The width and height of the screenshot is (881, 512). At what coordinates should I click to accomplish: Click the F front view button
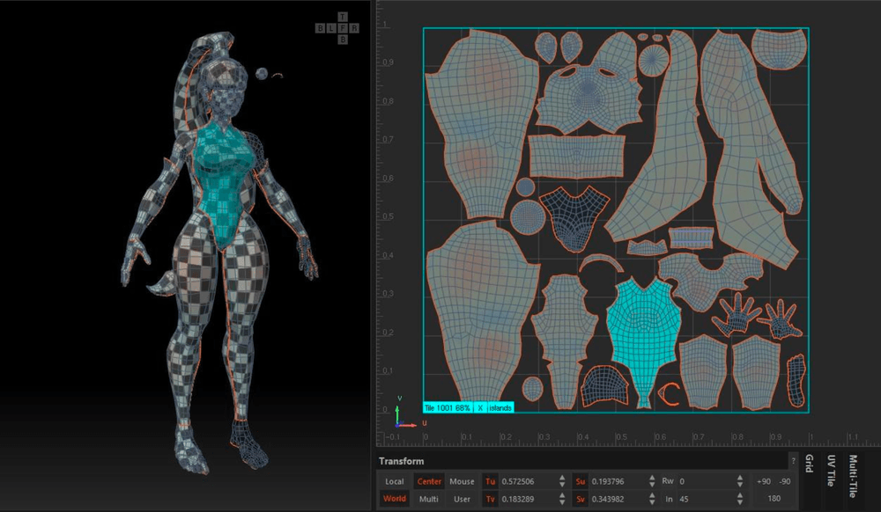click(x=342, y=29)
